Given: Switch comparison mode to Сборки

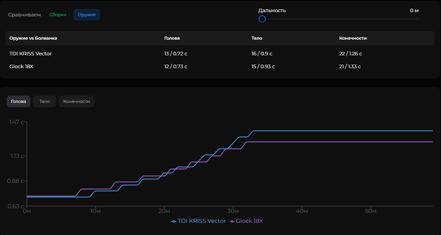Looking at the screenshot, I should tap(58, 15).
